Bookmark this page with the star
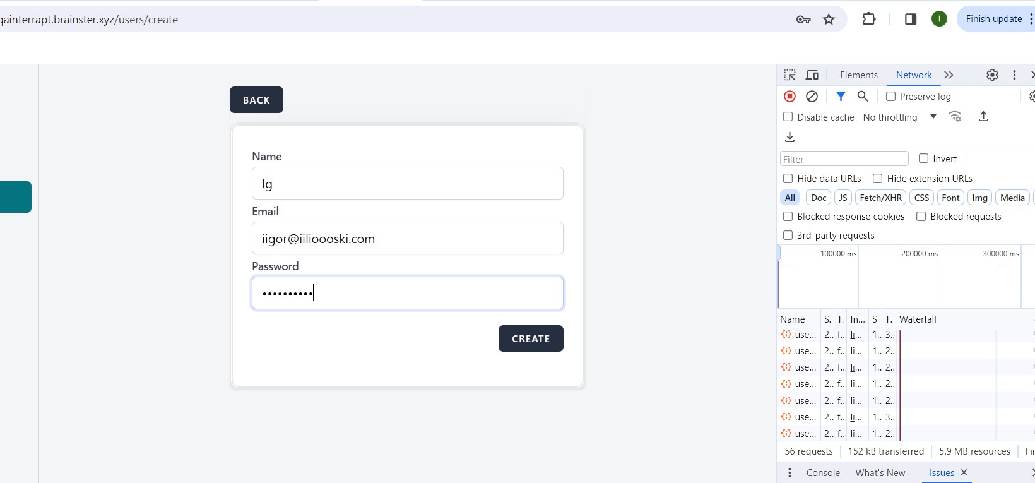 [829, 20]
